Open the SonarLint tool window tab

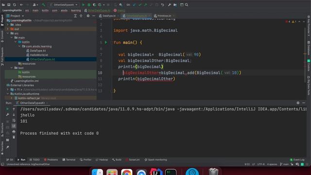tap(133, 160)
